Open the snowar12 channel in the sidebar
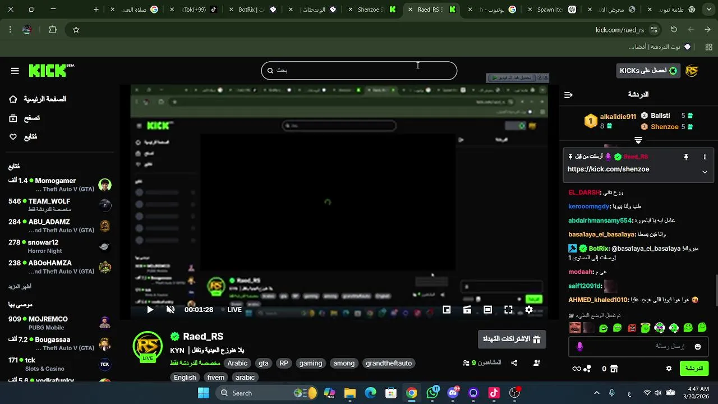 coord(59,246)
